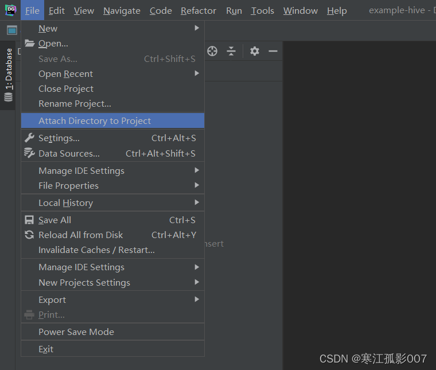Open the Code menu
Viewport: 436px width, 370px height.
(161, 10)
